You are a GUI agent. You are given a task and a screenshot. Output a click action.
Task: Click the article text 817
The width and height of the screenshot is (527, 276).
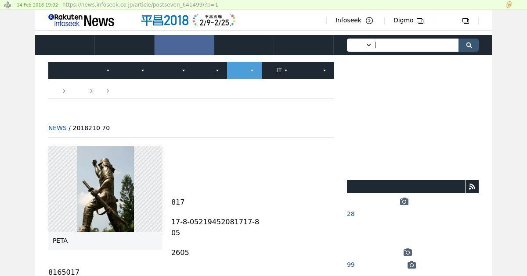178,202
